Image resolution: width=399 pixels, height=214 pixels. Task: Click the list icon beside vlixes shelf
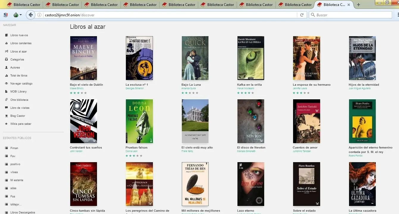click(x=7, y=172)
